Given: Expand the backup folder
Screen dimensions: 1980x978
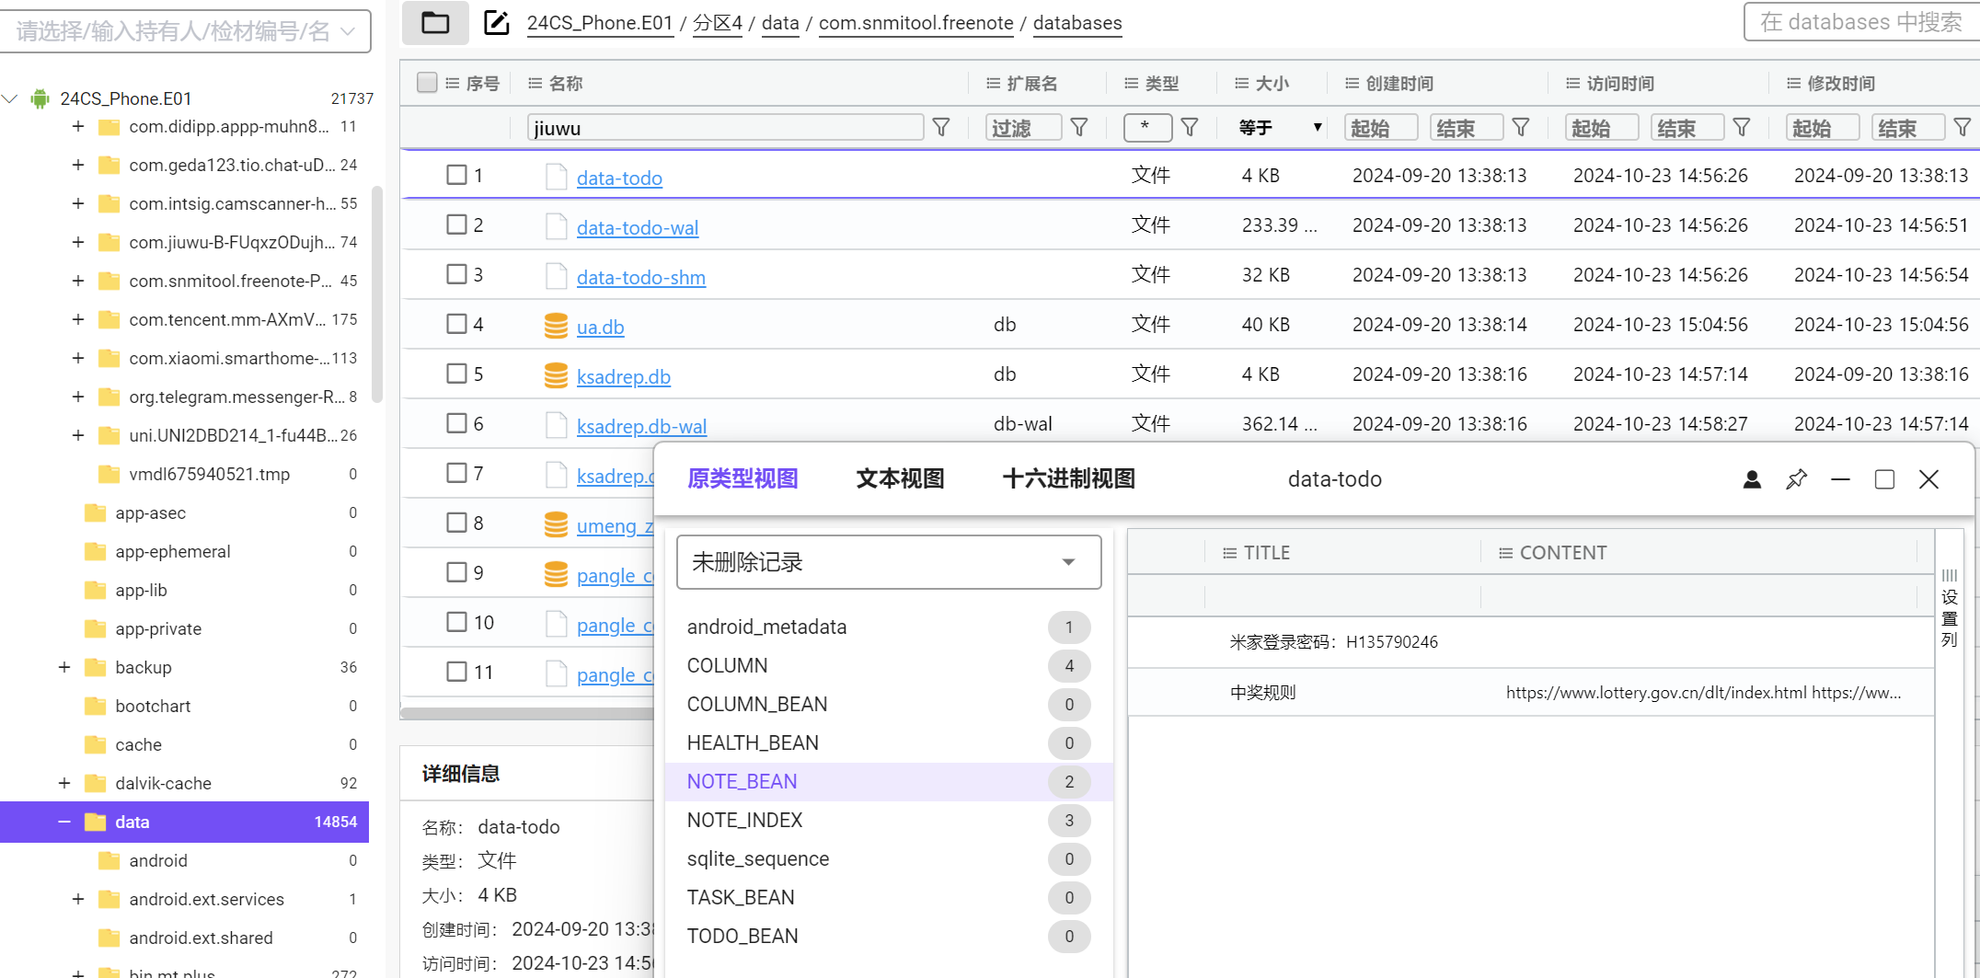Looking at the screenshot, I should 64,667.
